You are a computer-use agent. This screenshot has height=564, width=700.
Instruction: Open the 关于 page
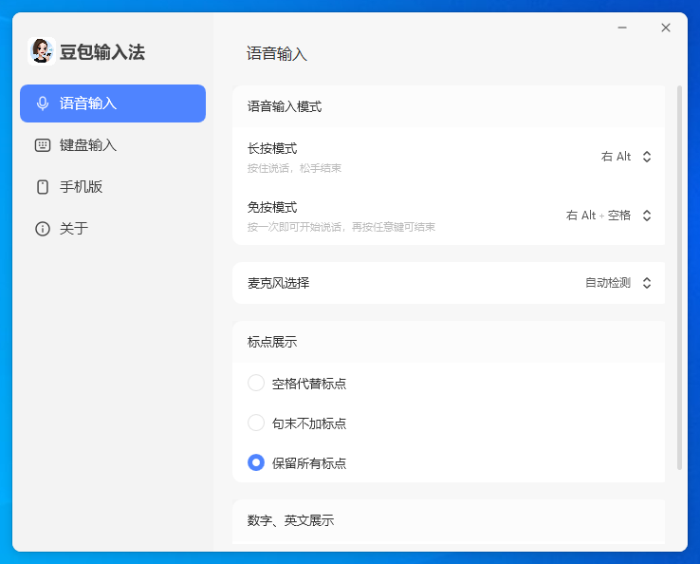tap(113, 229)
